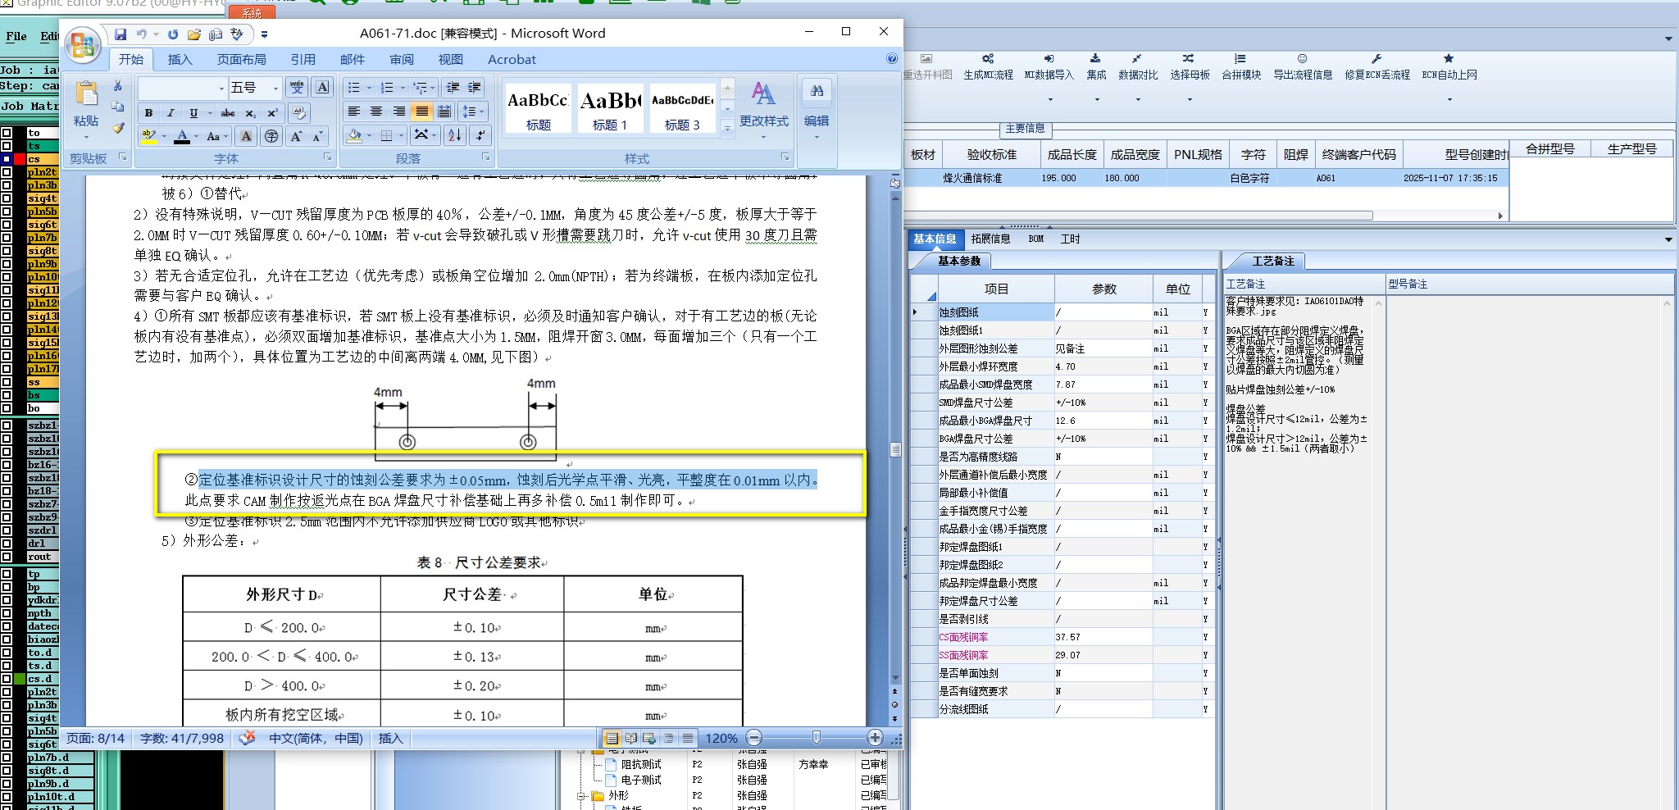Toggle the checkbox for layer rout

pos(7,557)
